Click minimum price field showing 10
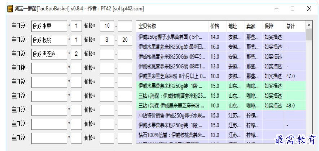Image resolution: width=319 pixels, height=151 pixels. pyautogui.click(x=107, y=26)
